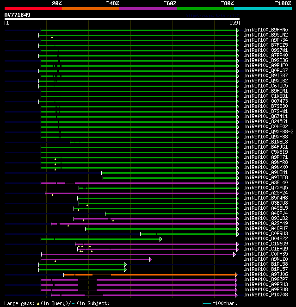Select the UniRef100_A7PP40 entry
Screen dimensions: 296x307
tap(265, 55)
